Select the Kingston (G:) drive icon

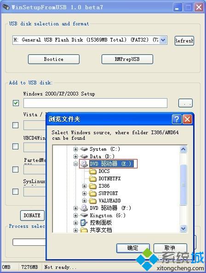click(x=84, y=215)
